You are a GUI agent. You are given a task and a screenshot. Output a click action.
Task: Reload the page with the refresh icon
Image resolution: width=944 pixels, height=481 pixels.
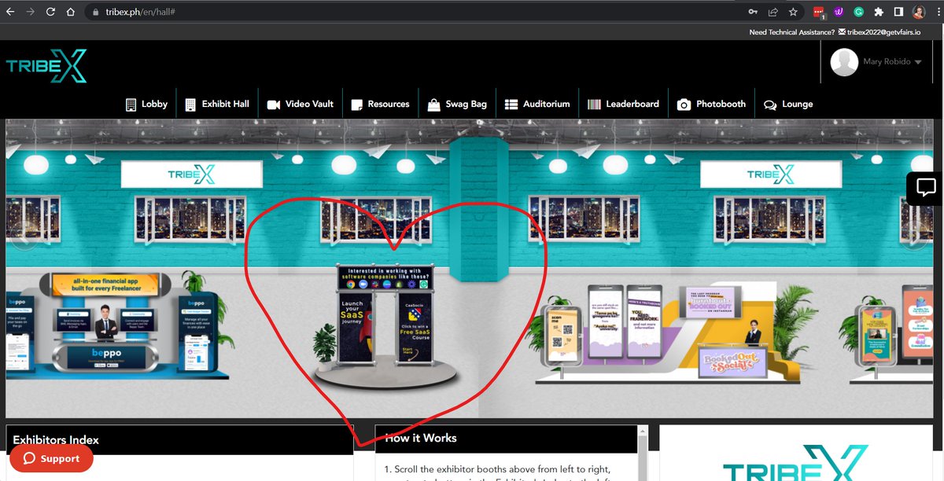pos(50,12)
